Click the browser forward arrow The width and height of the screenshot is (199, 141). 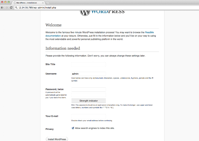click(7, 7)
